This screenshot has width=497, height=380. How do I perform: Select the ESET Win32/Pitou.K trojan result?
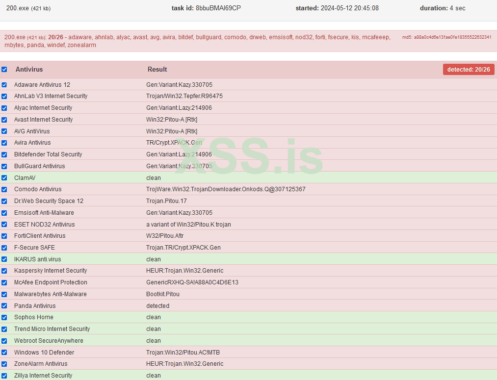[x=188, y=224]
